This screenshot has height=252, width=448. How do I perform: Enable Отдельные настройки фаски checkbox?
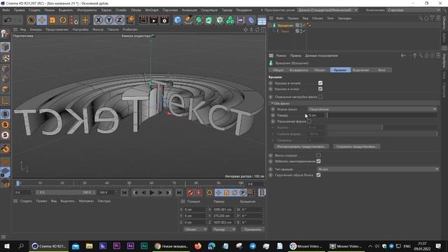tap(321, 97)
